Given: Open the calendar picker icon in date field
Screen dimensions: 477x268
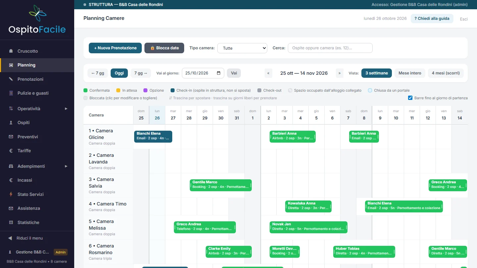Looking at the screenshot, I should pyautogui.click(x=219, y=73).
